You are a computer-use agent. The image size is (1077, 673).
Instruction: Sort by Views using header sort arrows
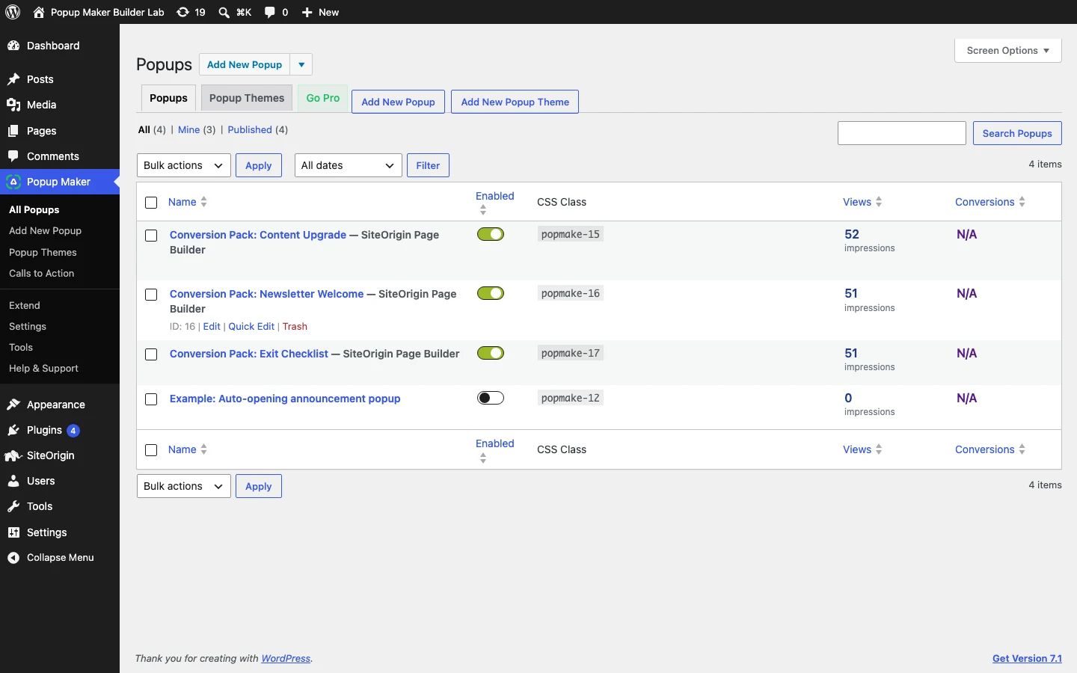coord(879,202)
